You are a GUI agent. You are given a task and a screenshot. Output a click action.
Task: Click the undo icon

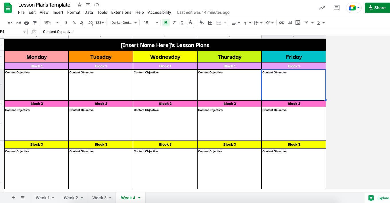click(x=10, y=23)
